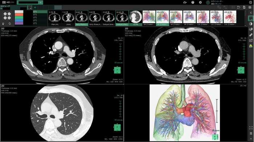Click the document report icon in toolbar
This screenshot has height=142, width=254.
pyautogui.click(x=244, y=7)
